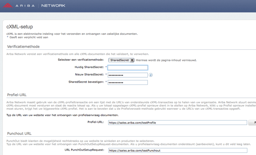The image size is (256, 155).
Task: Click the NETWORK header text
Action: (x=53, y=6)
